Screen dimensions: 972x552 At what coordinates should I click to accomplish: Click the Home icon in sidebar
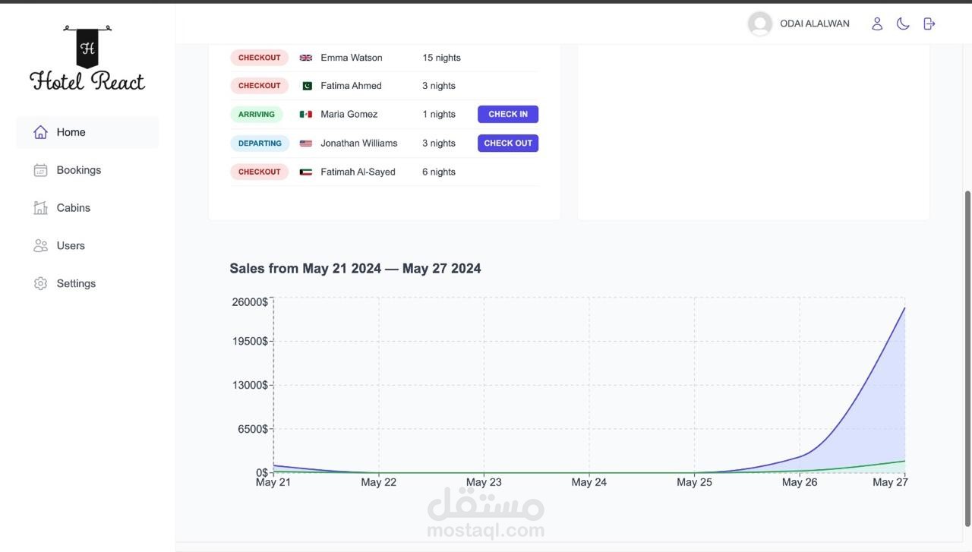click(40, 132)
